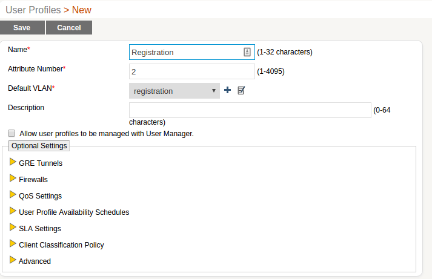Click the New breadcrumb label

point(82,10)
